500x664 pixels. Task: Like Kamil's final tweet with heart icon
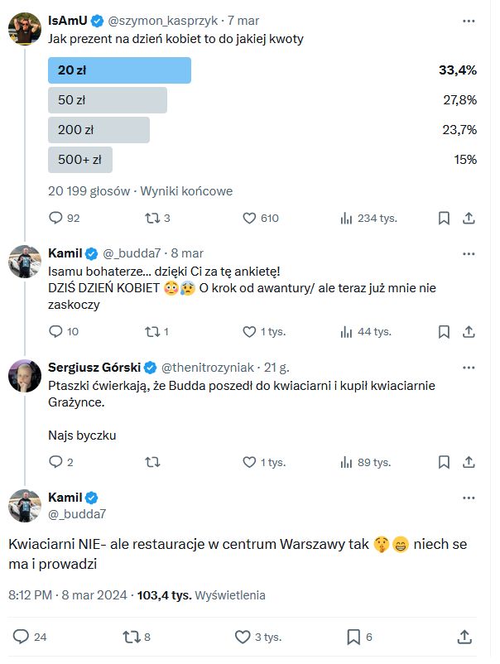[243, 637]
